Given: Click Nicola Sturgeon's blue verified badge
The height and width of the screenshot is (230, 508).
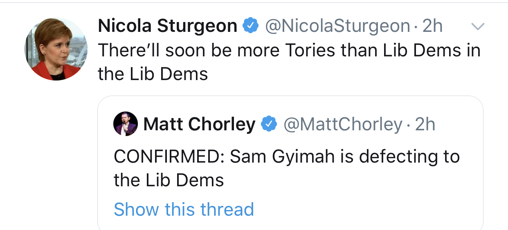Looking at the screenshot, I should coord(251,27).
